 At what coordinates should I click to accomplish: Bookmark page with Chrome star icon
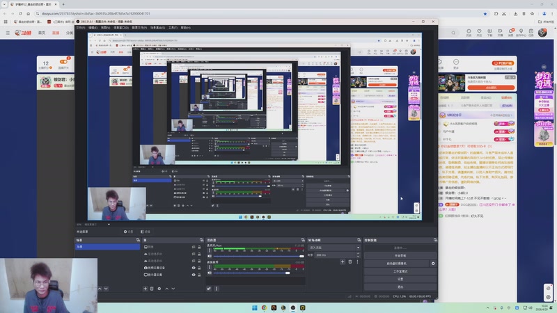click(485, 13)
